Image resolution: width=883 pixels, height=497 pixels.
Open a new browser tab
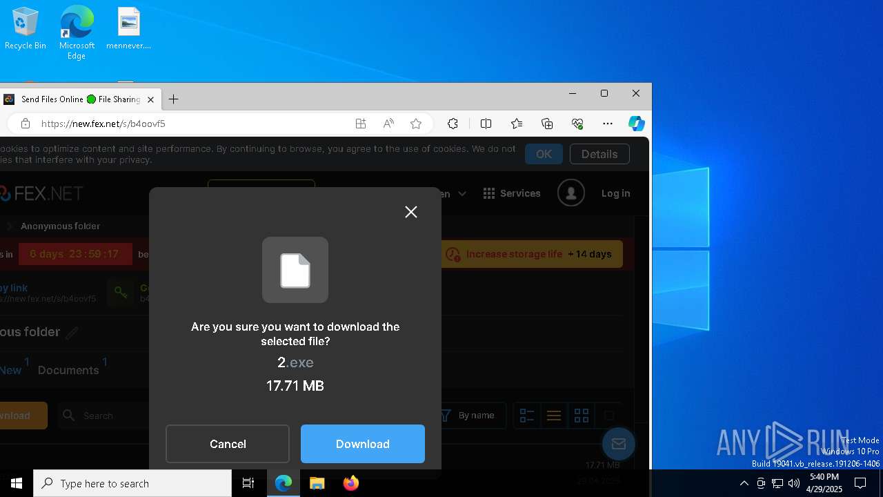[174, 99]
